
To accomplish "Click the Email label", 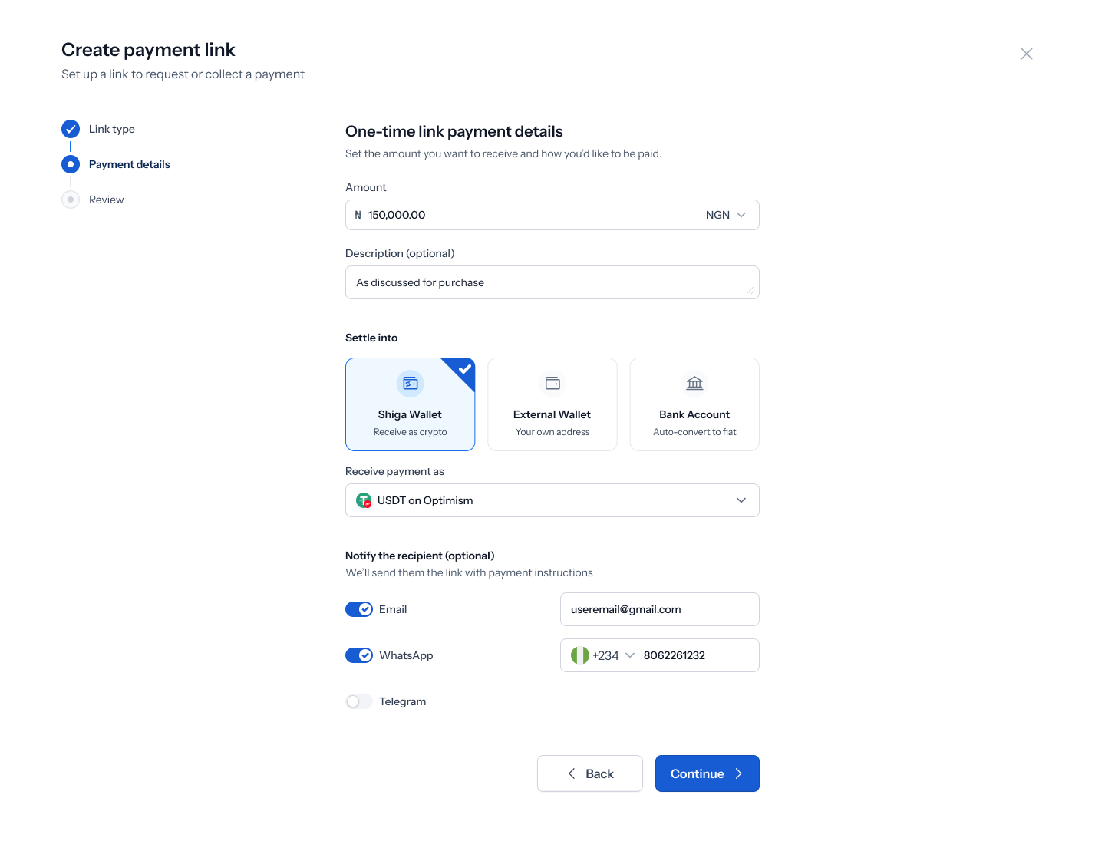I will click(393, 609).
